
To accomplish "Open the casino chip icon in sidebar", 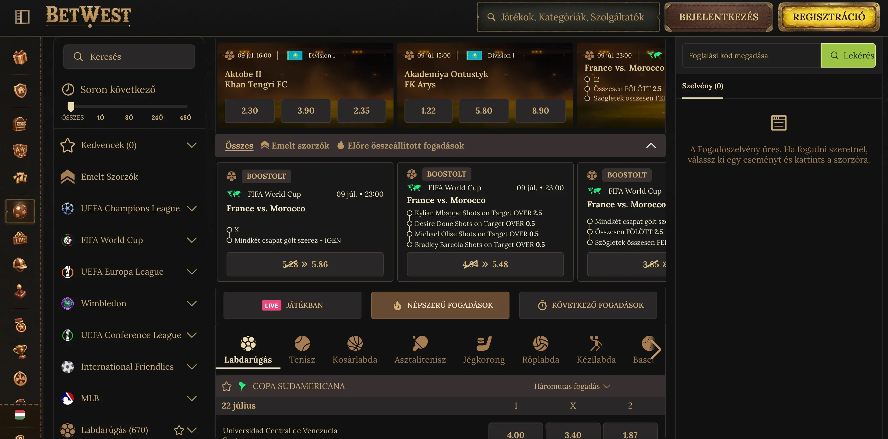I will point(20,379).
